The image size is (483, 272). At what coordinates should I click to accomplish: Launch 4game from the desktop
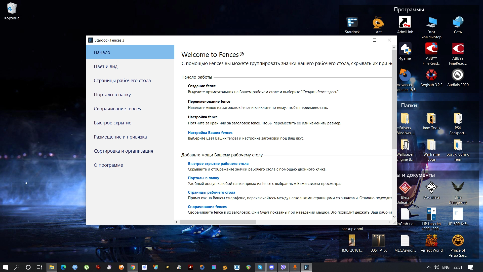pyautogui.click(x=405, y=51)
